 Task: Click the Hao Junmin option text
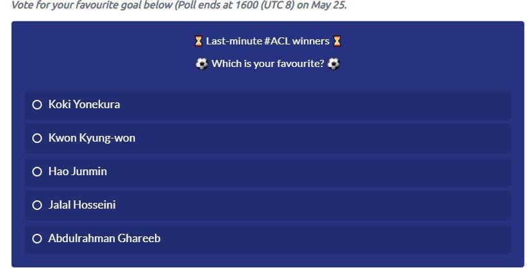(77, 171)
